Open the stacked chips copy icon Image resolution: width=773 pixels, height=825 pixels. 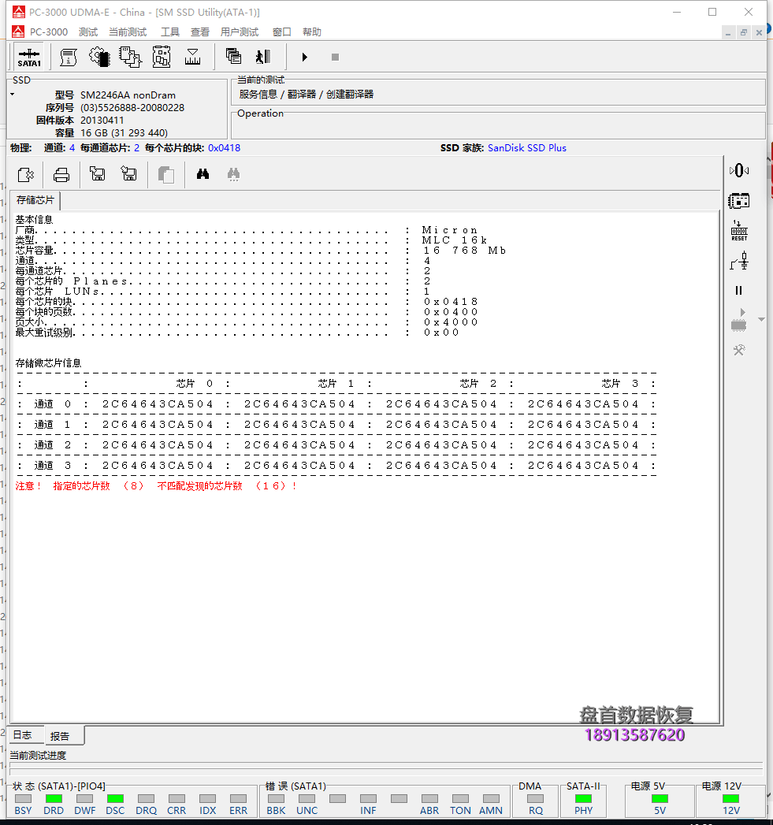130,57
